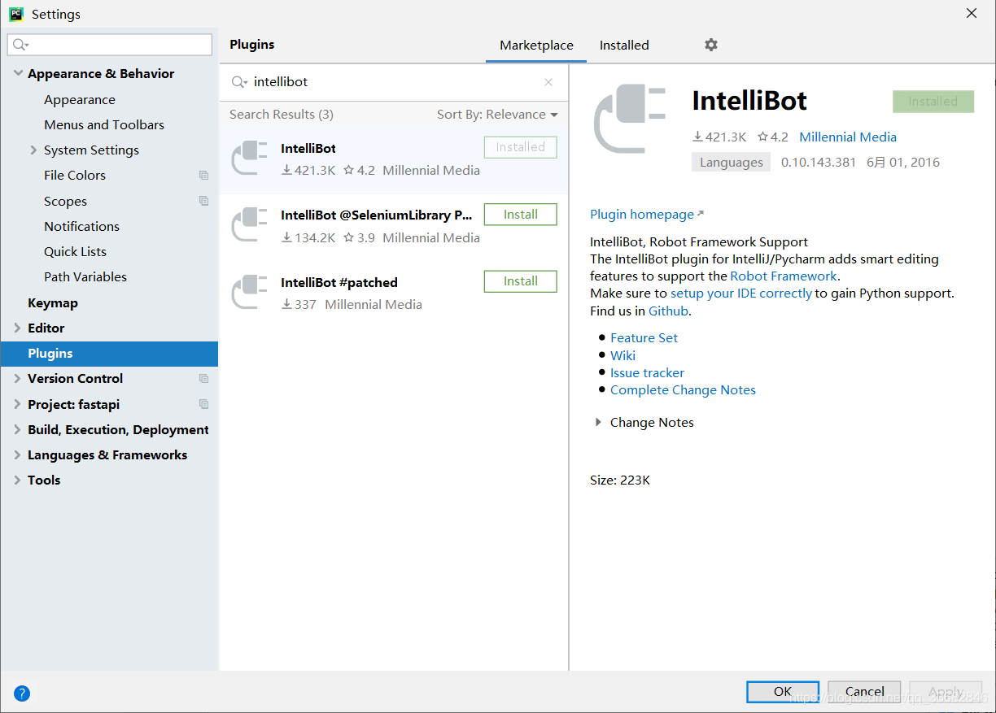Click the File Colors project-level icon

[x=203, y=176]
